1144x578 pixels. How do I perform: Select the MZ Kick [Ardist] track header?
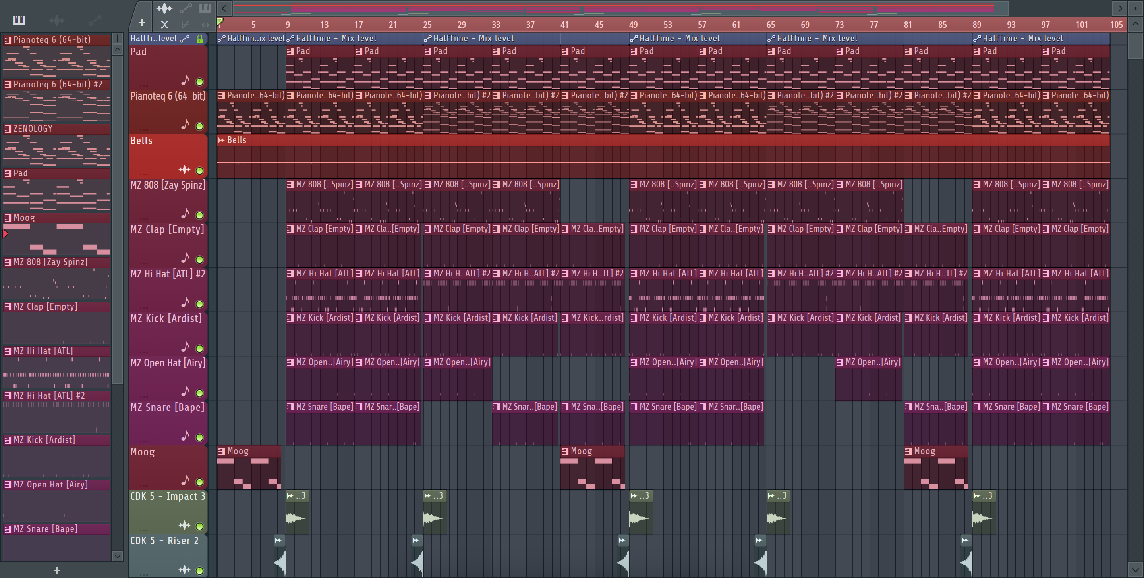click(168, 333)
